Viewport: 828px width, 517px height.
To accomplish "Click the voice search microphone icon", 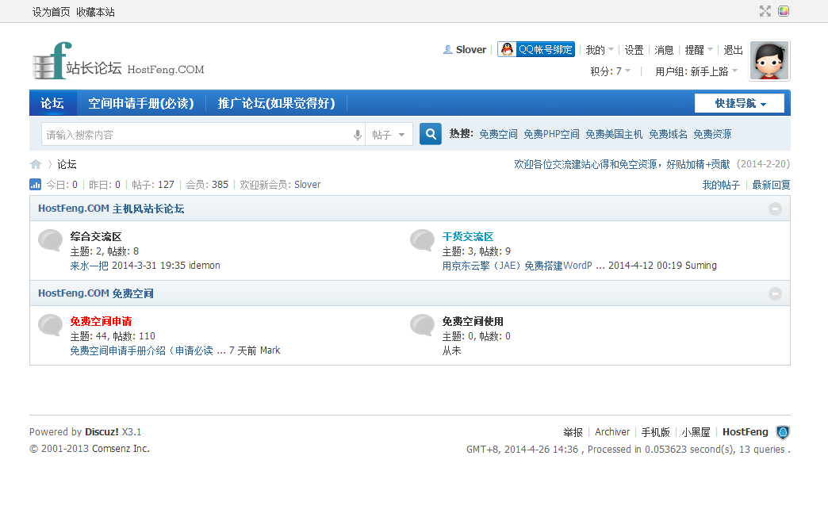I will (358, 135).
